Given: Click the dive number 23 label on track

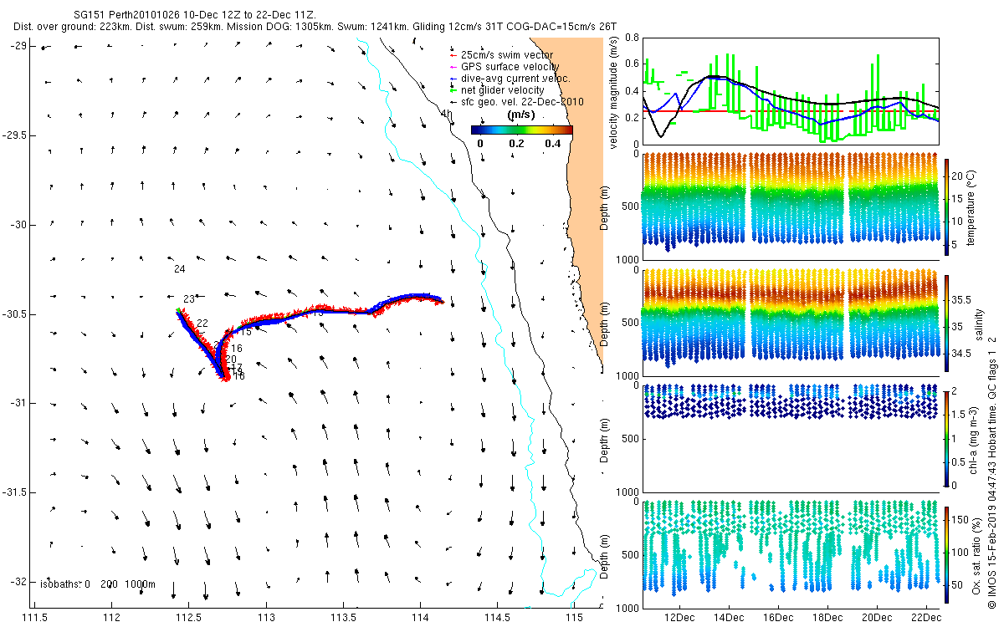Looking at the screenshot, I should (x=189, y=299).
